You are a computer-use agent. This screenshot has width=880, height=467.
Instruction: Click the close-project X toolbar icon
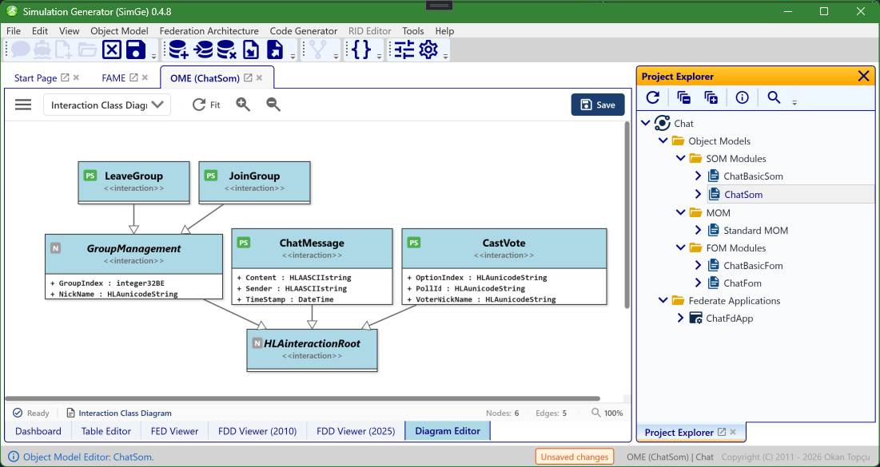(112, 50)
